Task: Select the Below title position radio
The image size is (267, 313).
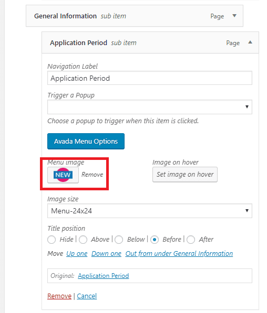Action: (x=119, y=240)
